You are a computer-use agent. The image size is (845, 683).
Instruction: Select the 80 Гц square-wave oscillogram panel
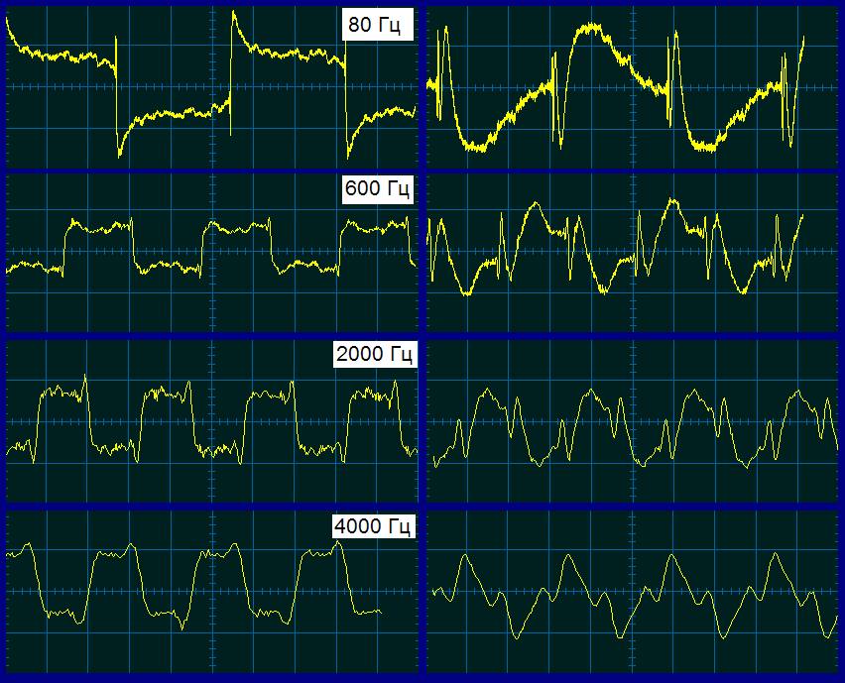(212, 86)
